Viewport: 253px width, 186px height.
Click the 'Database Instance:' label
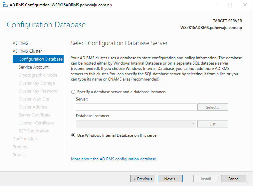point(93,116)
